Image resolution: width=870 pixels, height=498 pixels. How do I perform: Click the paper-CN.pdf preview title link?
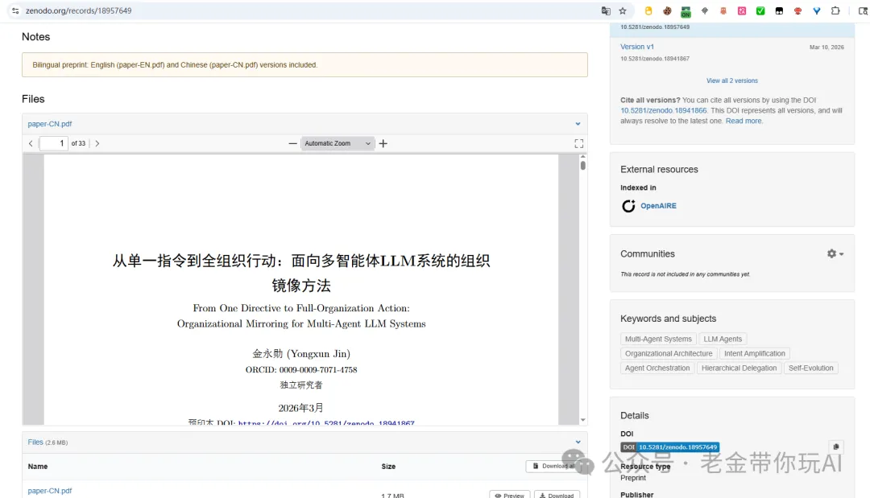coord(50,124)
